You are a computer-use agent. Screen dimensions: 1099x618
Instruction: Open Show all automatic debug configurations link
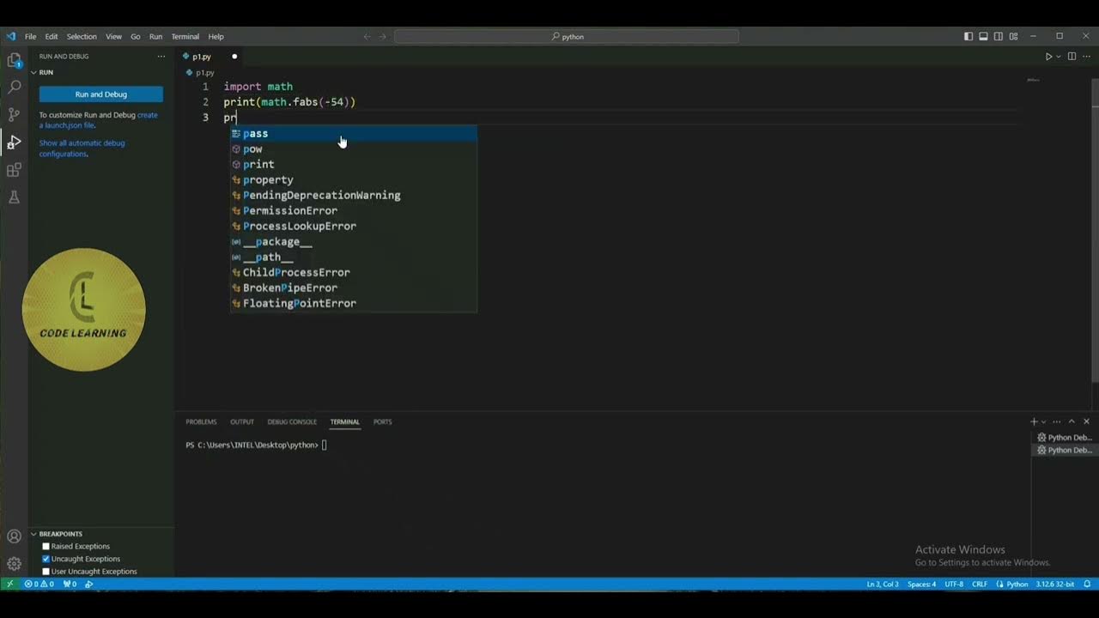coord(82,148)
